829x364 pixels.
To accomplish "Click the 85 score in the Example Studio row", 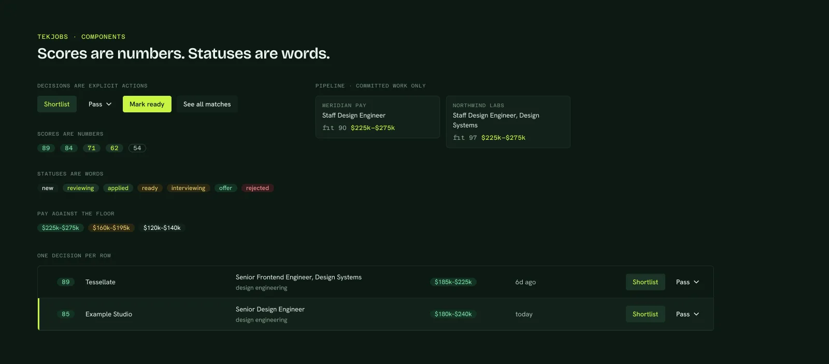I will [x=66, y=314].
